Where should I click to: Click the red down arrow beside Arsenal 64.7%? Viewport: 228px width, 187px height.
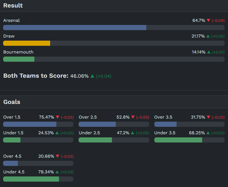pos(208,20)
